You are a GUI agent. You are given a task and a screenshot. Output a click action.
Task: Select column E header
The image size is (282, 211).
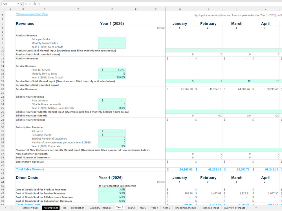(x=112, y=9)
